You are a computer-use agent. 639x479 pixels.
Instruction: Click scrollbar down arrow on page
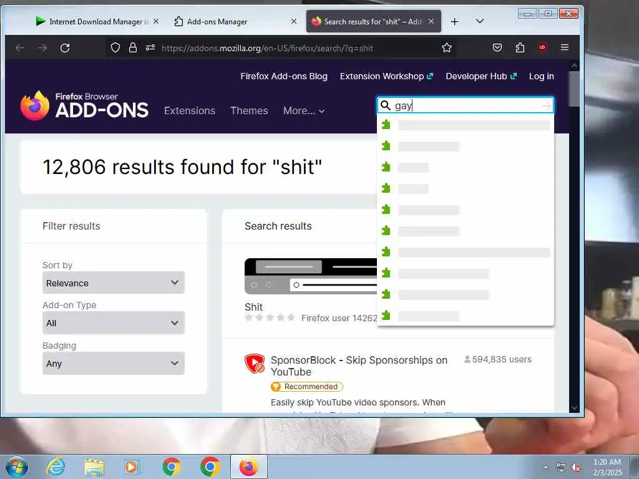[x=574, y=407]
